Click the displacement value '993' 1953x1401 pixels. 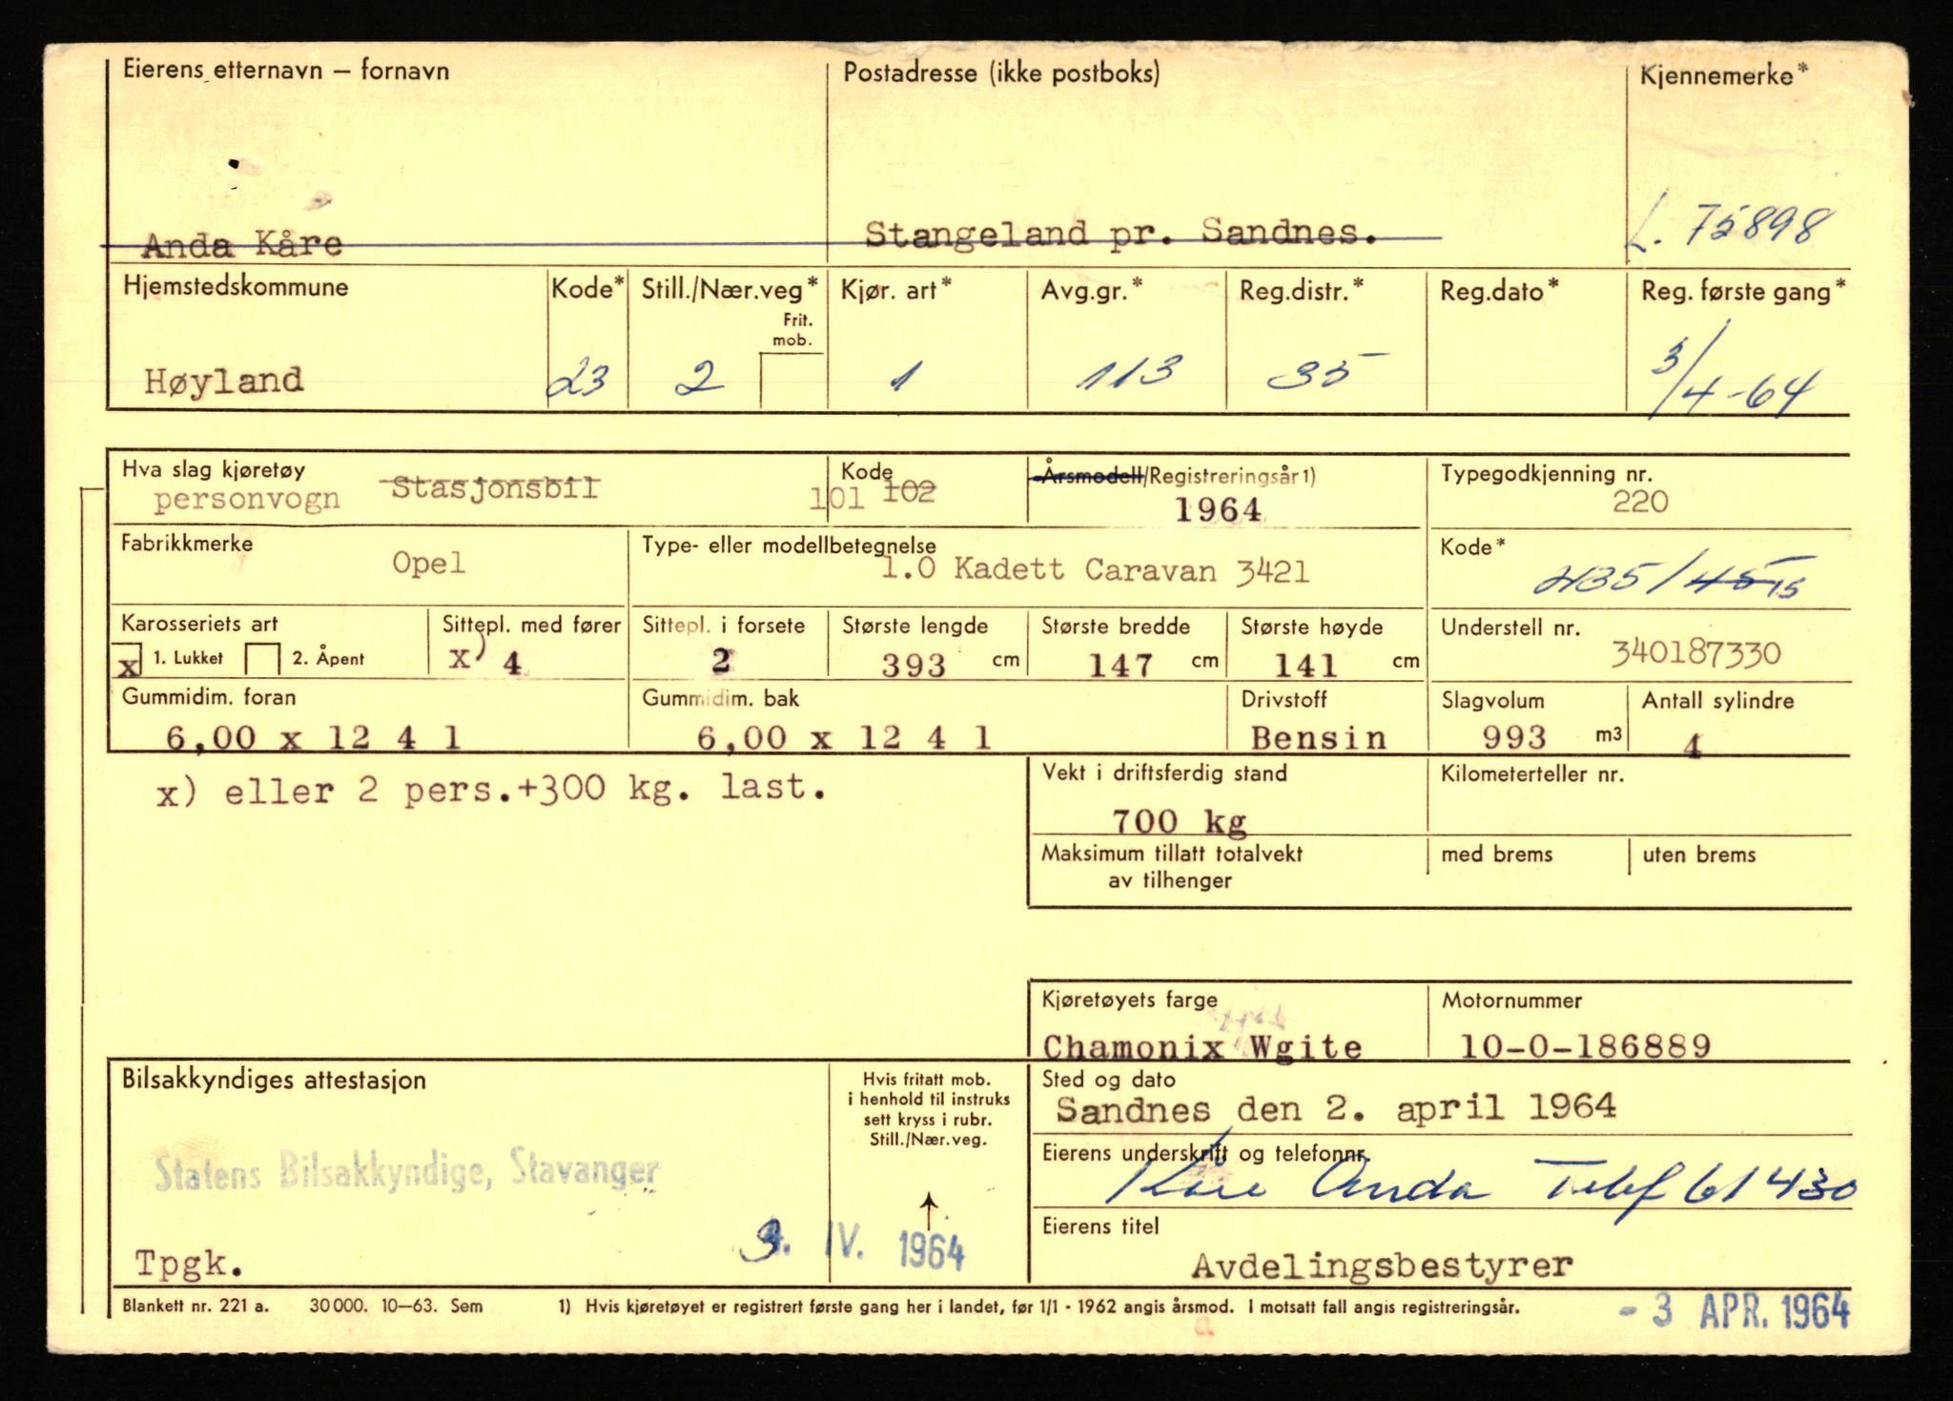pyautogui.click(x=1514, y=737)
